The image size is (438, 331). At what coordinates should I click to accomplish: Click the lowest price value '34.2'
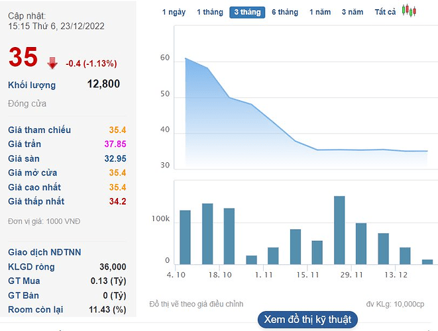point(117,201)
